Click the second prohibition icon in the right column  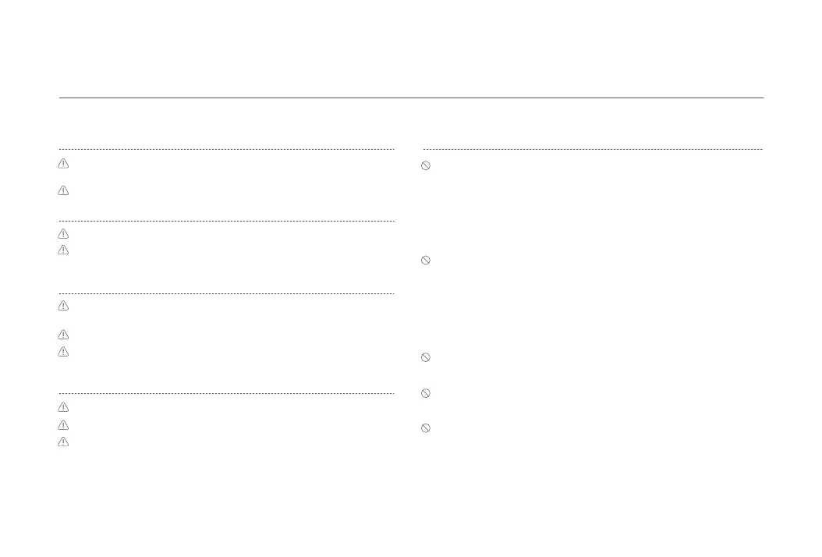426,261
